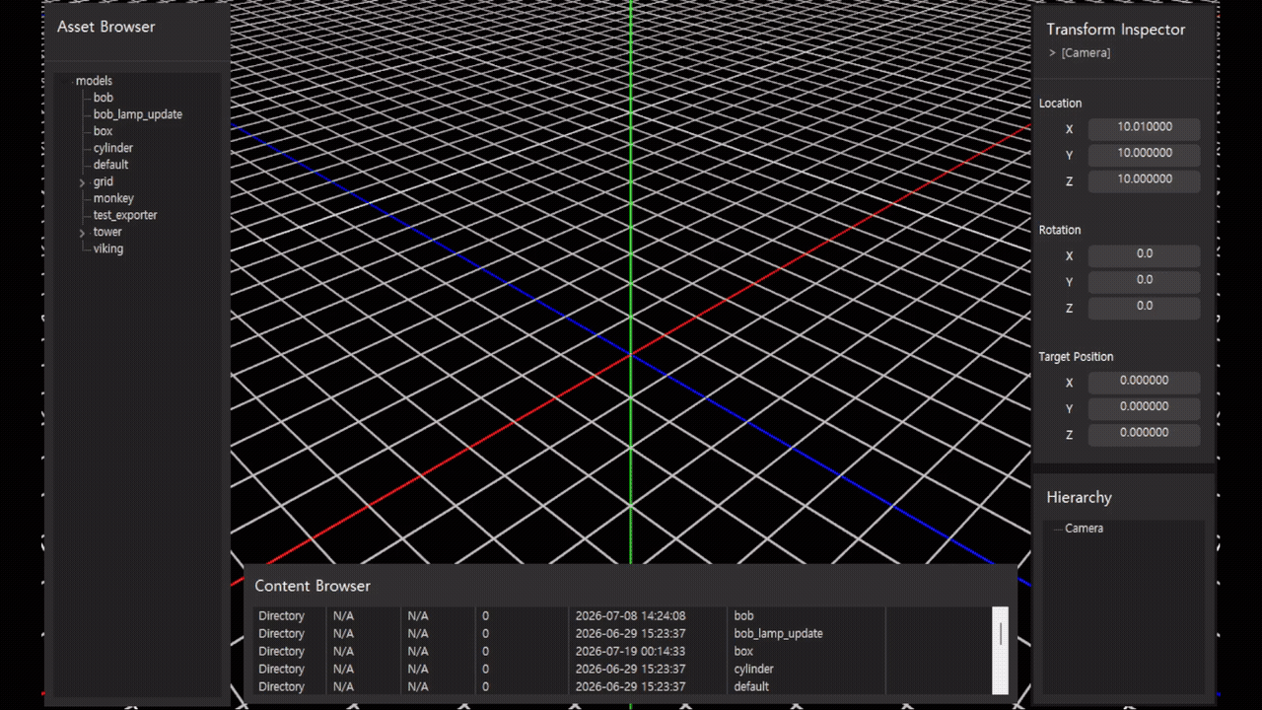Click the Target Position Y field
This screenshot has width=1262, height=710.
coord(1144,408)
